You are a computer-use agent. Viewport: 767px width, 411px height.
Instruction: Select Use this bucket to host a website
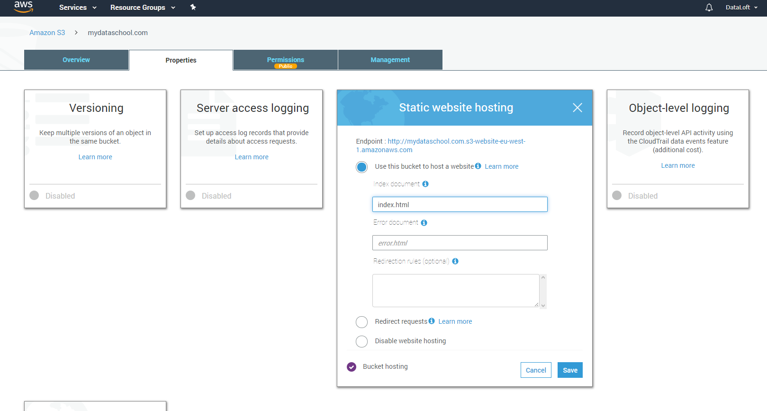pos(361,167)
